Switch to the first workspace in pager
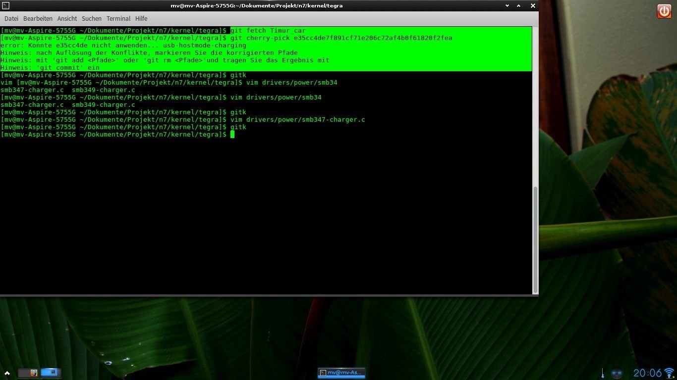The image size is (677, 380). coord(28,372)
